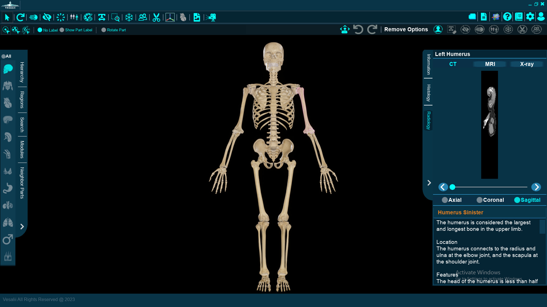Select the No Label radio button
This screenshot has width=547, height=307.
pos(40,30)
